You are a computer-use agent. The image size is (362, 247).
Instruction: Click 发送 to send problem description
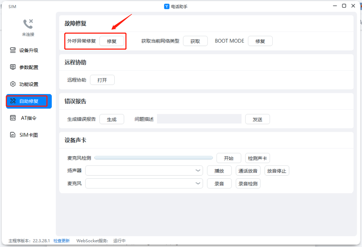click(x=258, y=119)
